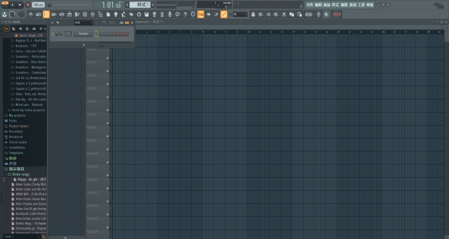449x239 pixels.
Task: Add new pattern with plus button
Action: click(x=153, y=5)
